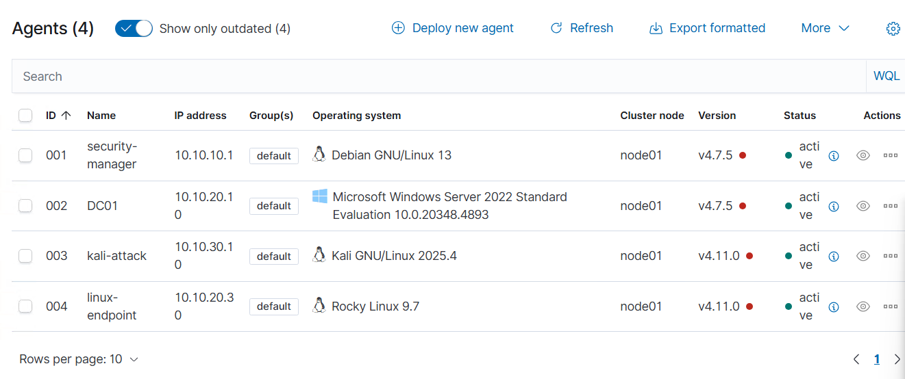View details eye icon for kali-attack
The image size is (905, 379).
863,256
